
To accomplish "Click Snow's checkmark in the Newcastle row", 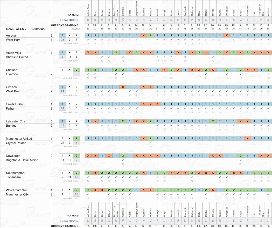I will [240, 160].
